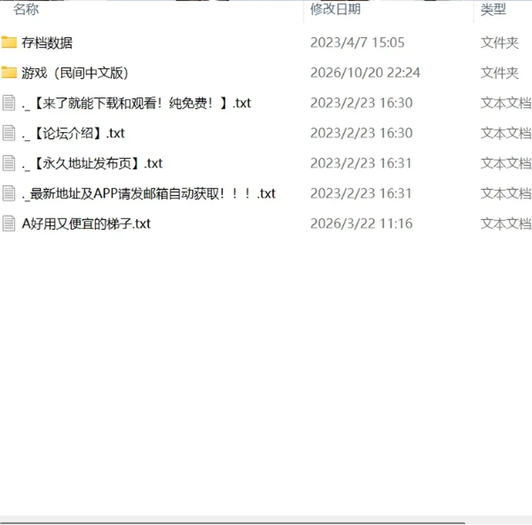Select the 游戏（民间中文版） folder icon
532x525 pixels.
tap(9, 73)
